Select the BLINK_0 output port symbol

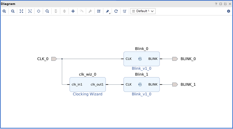click(175, 59)
